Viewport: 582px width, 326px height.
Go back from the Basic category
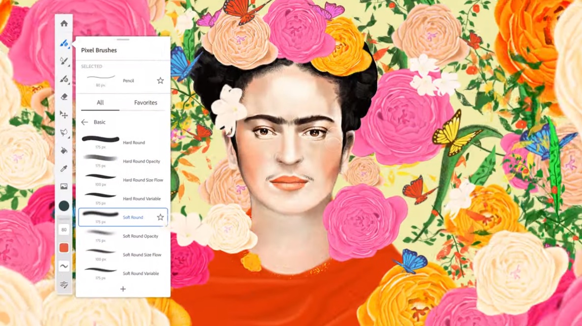coord(84,122)
